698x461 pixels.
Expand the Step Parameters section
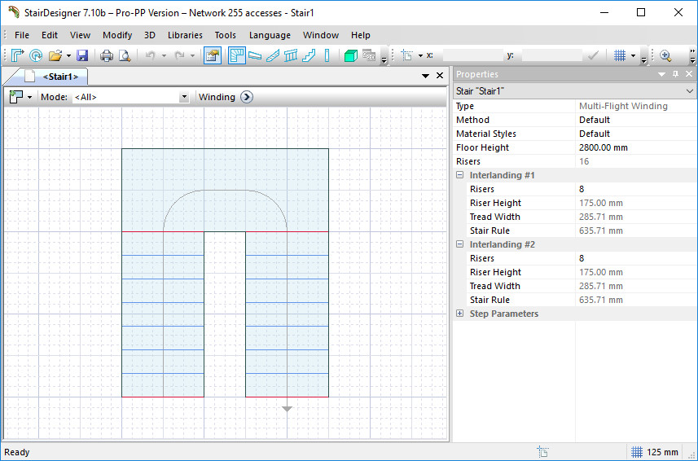click(460, 314)
